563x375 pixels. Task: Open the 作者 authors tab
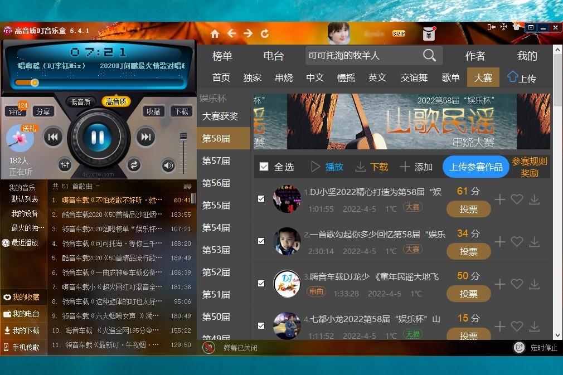click(x=475, y=56)
